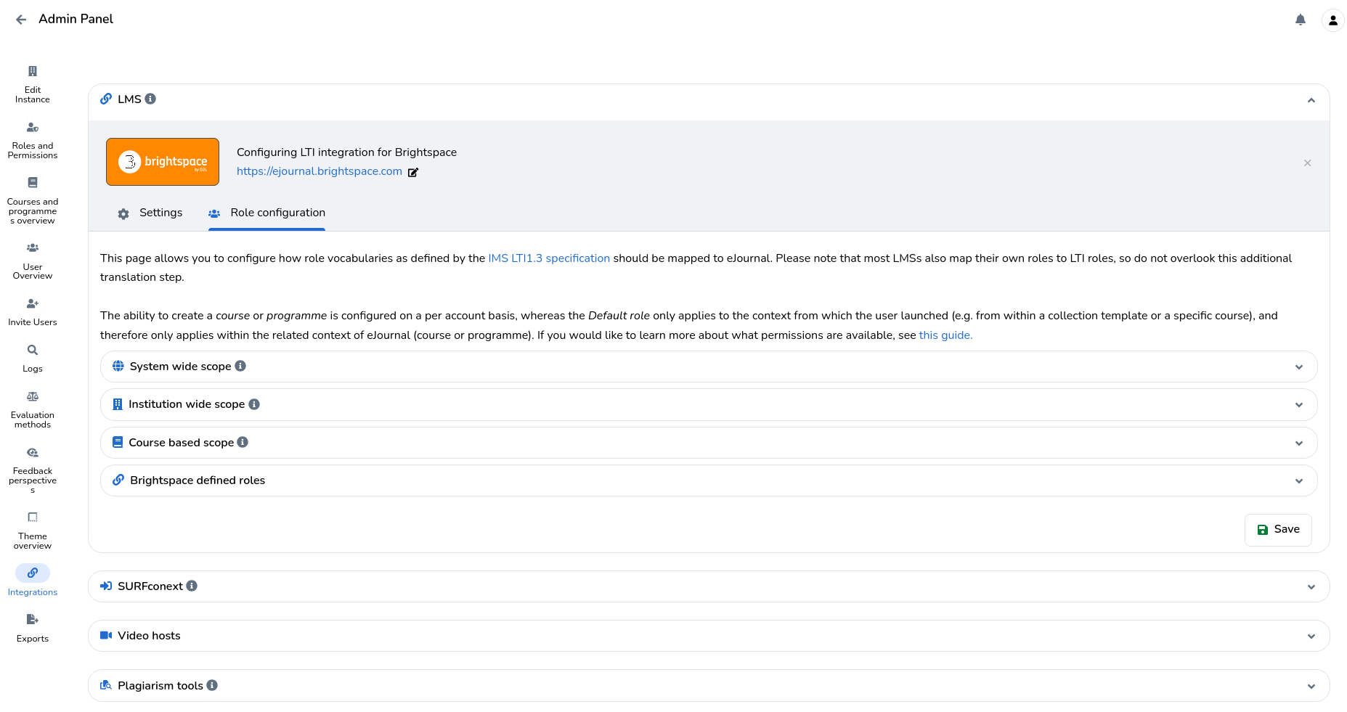This screenshot has height=712, width=1347.
Task: Click the notifications bell icon
Action: tap(1300, 20)
